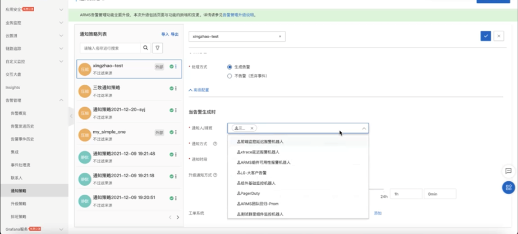Open 排班策略 in sidebar
The width and height of the screenshot is (518, 234).
click(x=18, y=217)
